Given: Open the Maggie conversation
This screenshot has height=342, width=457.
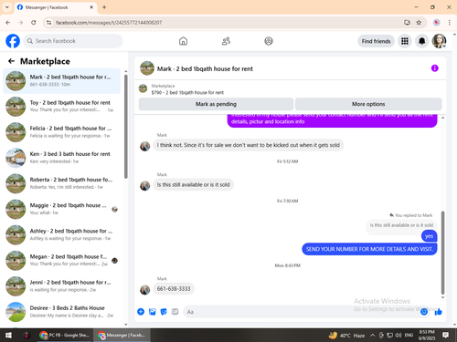Looking at the screenshot, I should click(61, 209).
